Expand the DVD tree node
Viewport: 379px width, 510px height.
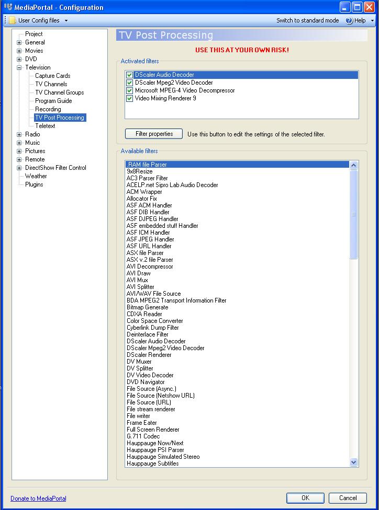(19, 59)
